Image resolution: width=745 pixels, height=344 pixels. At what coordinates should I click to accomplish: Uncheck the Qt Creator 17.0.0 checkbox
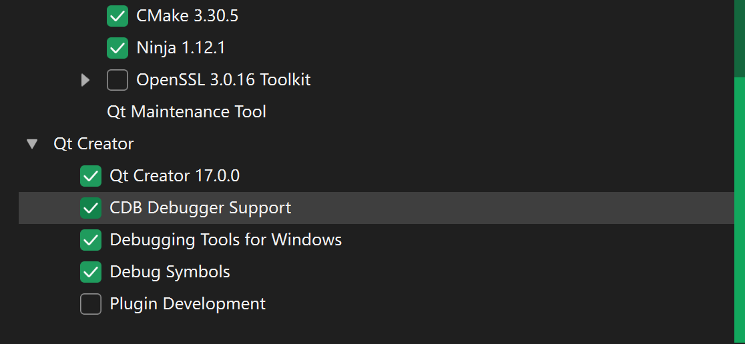tap(91, 176)
